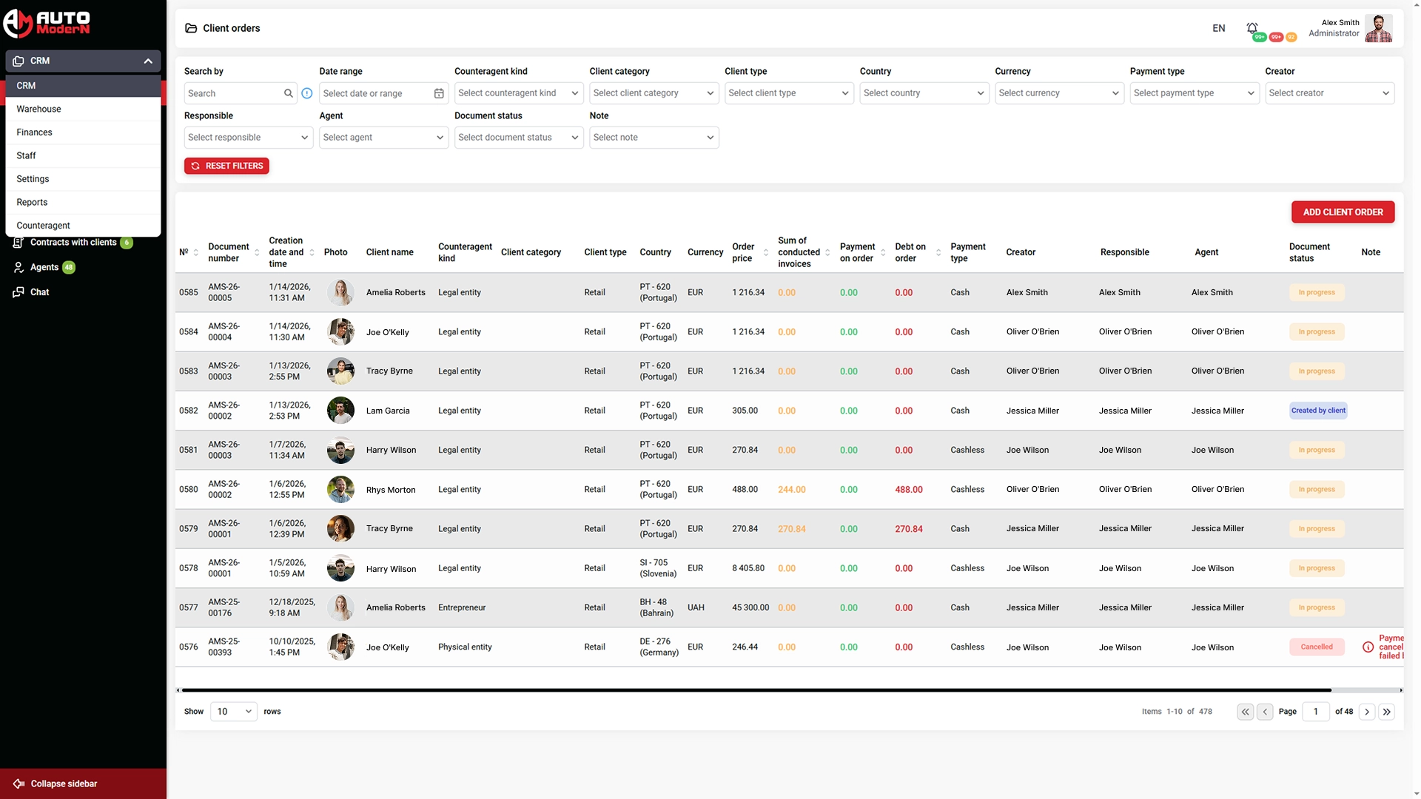Open the Chat section in the sidebar
Viewport: 1421px width, 799px height.
pyautogui.click(x=38, y=291)
